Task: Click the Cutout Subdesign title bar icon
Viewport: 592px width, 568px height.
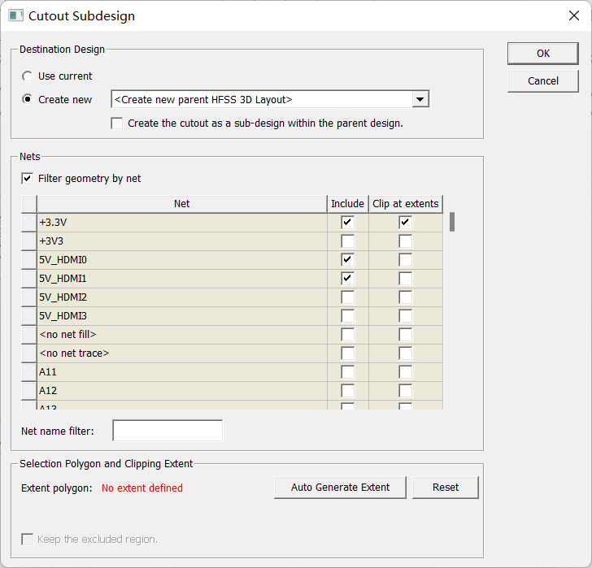Action: point(16,15)
